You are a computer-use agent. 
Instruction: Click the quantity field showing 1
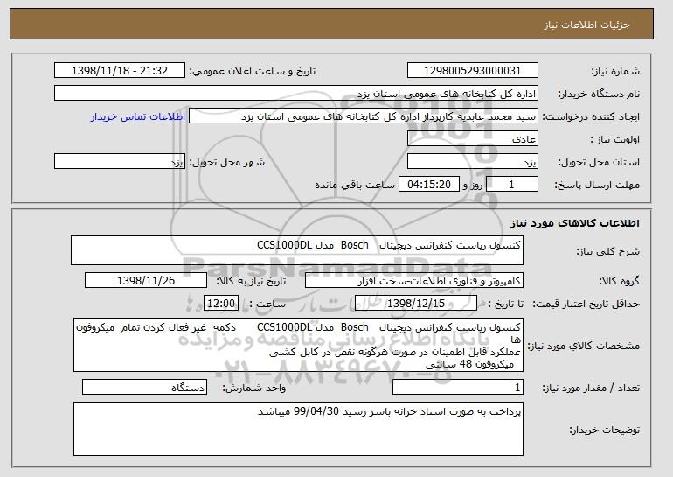coord(458,387)
